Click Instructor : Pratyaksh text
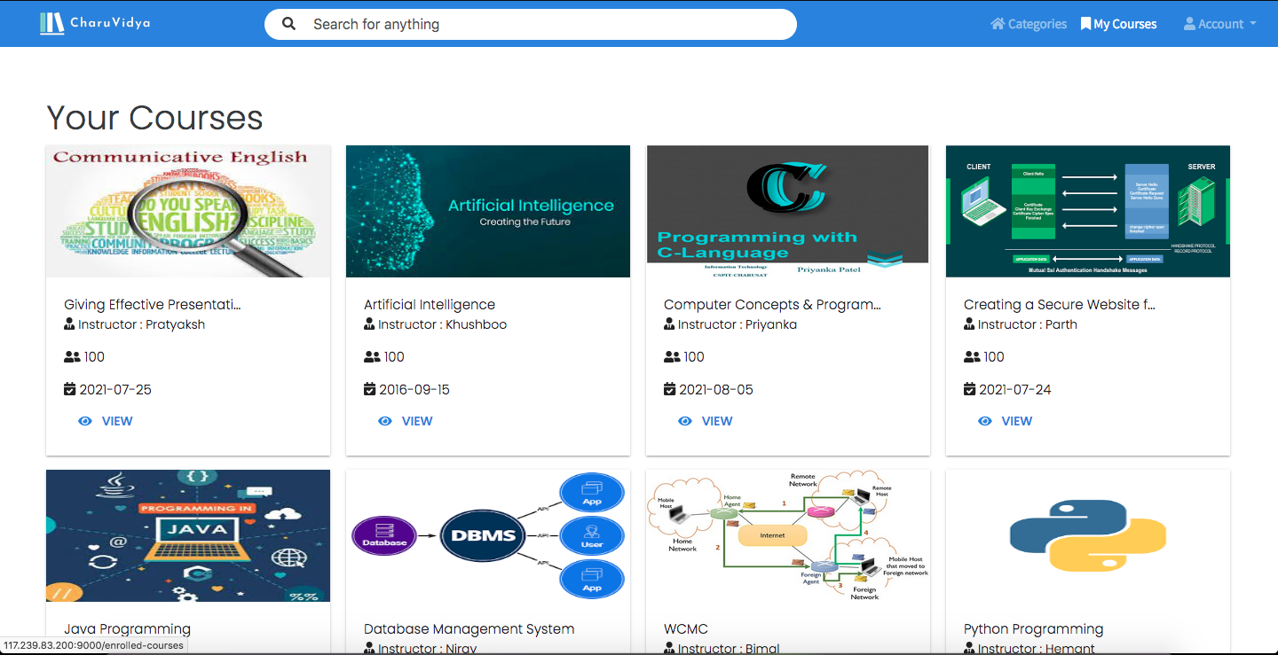 (142, 324)
